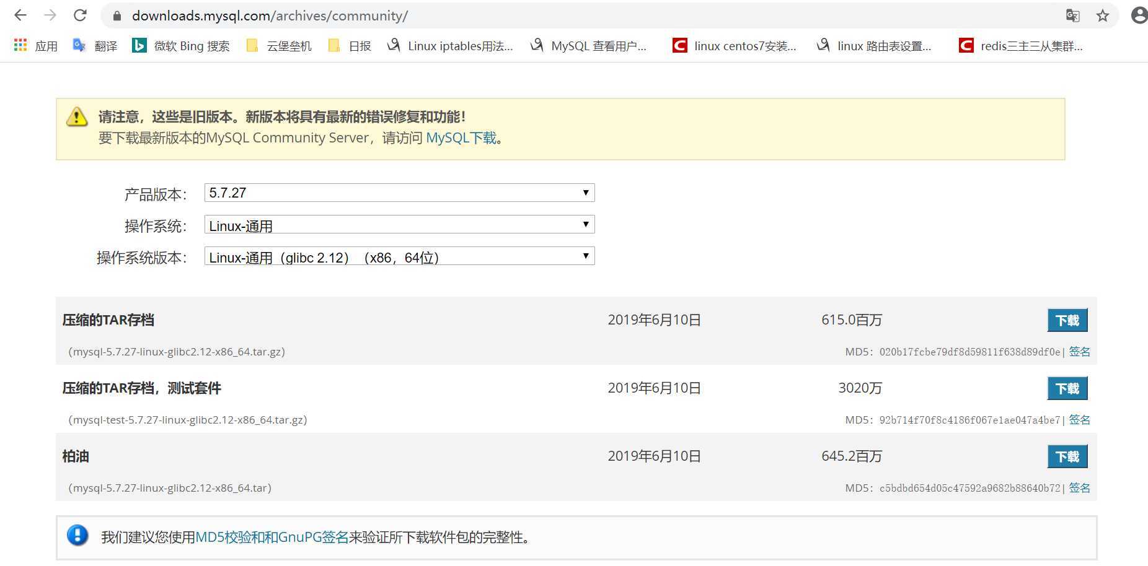The image size is (1148, 566).
Task: Open 签名 for mysql-5.7.27 tar.gz
Action: [1079, 352]
